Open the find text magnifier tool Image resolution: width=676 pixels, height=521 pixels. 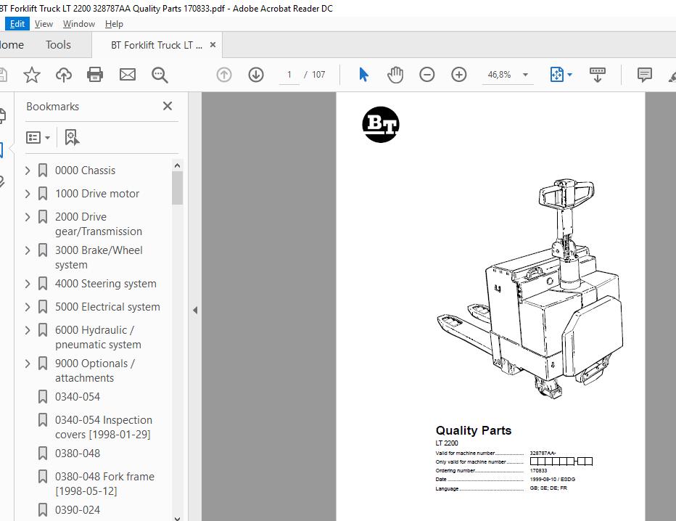tap(160, 75)
